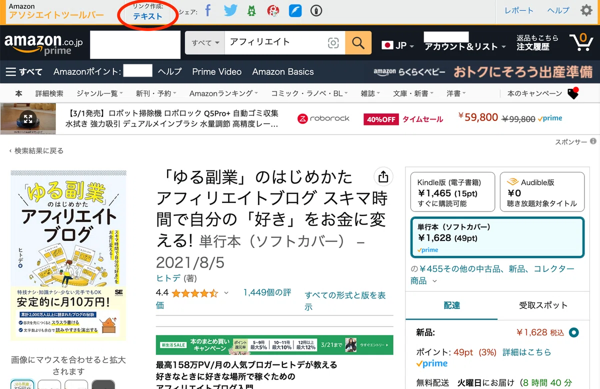Open ヘルプ in Associate toolbar

(558, 10)
